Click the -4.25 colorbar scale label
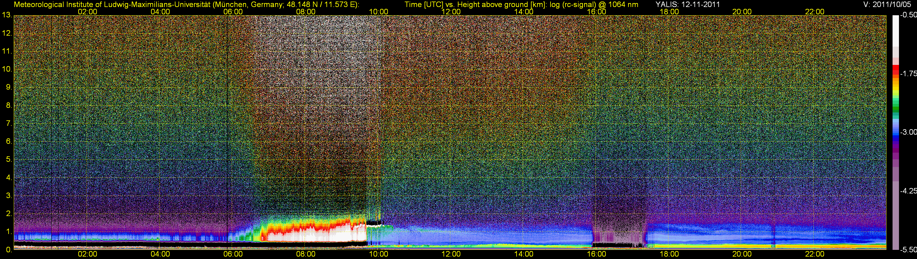 908,191
